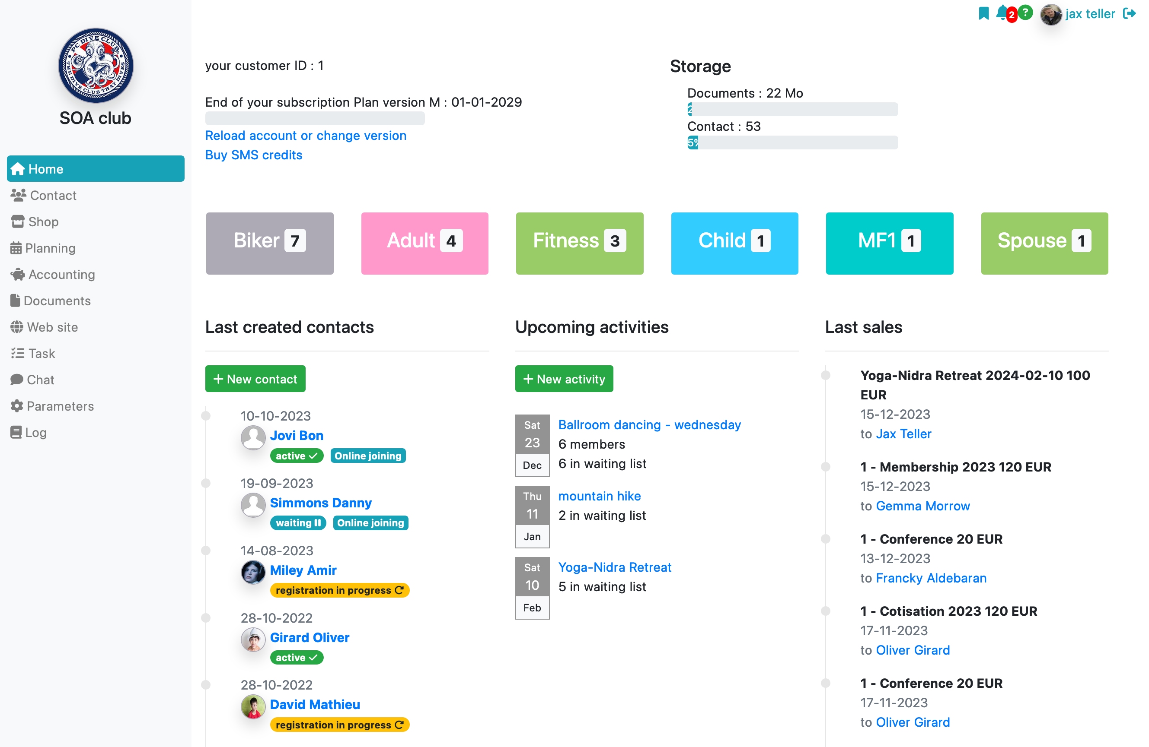Select the pink Adult category tile
This screenshot has width=1149, height=747.
tap(424, 243)
